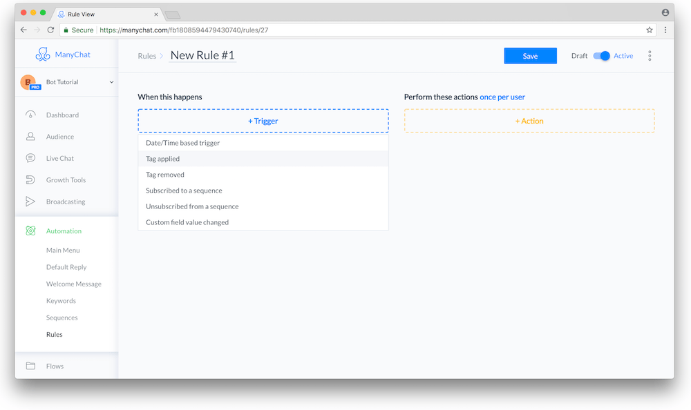Image resolution: width=691 pixels, height=410 pixels.
Task: Open Growth Tools
Action: click(x=66, y=179)
